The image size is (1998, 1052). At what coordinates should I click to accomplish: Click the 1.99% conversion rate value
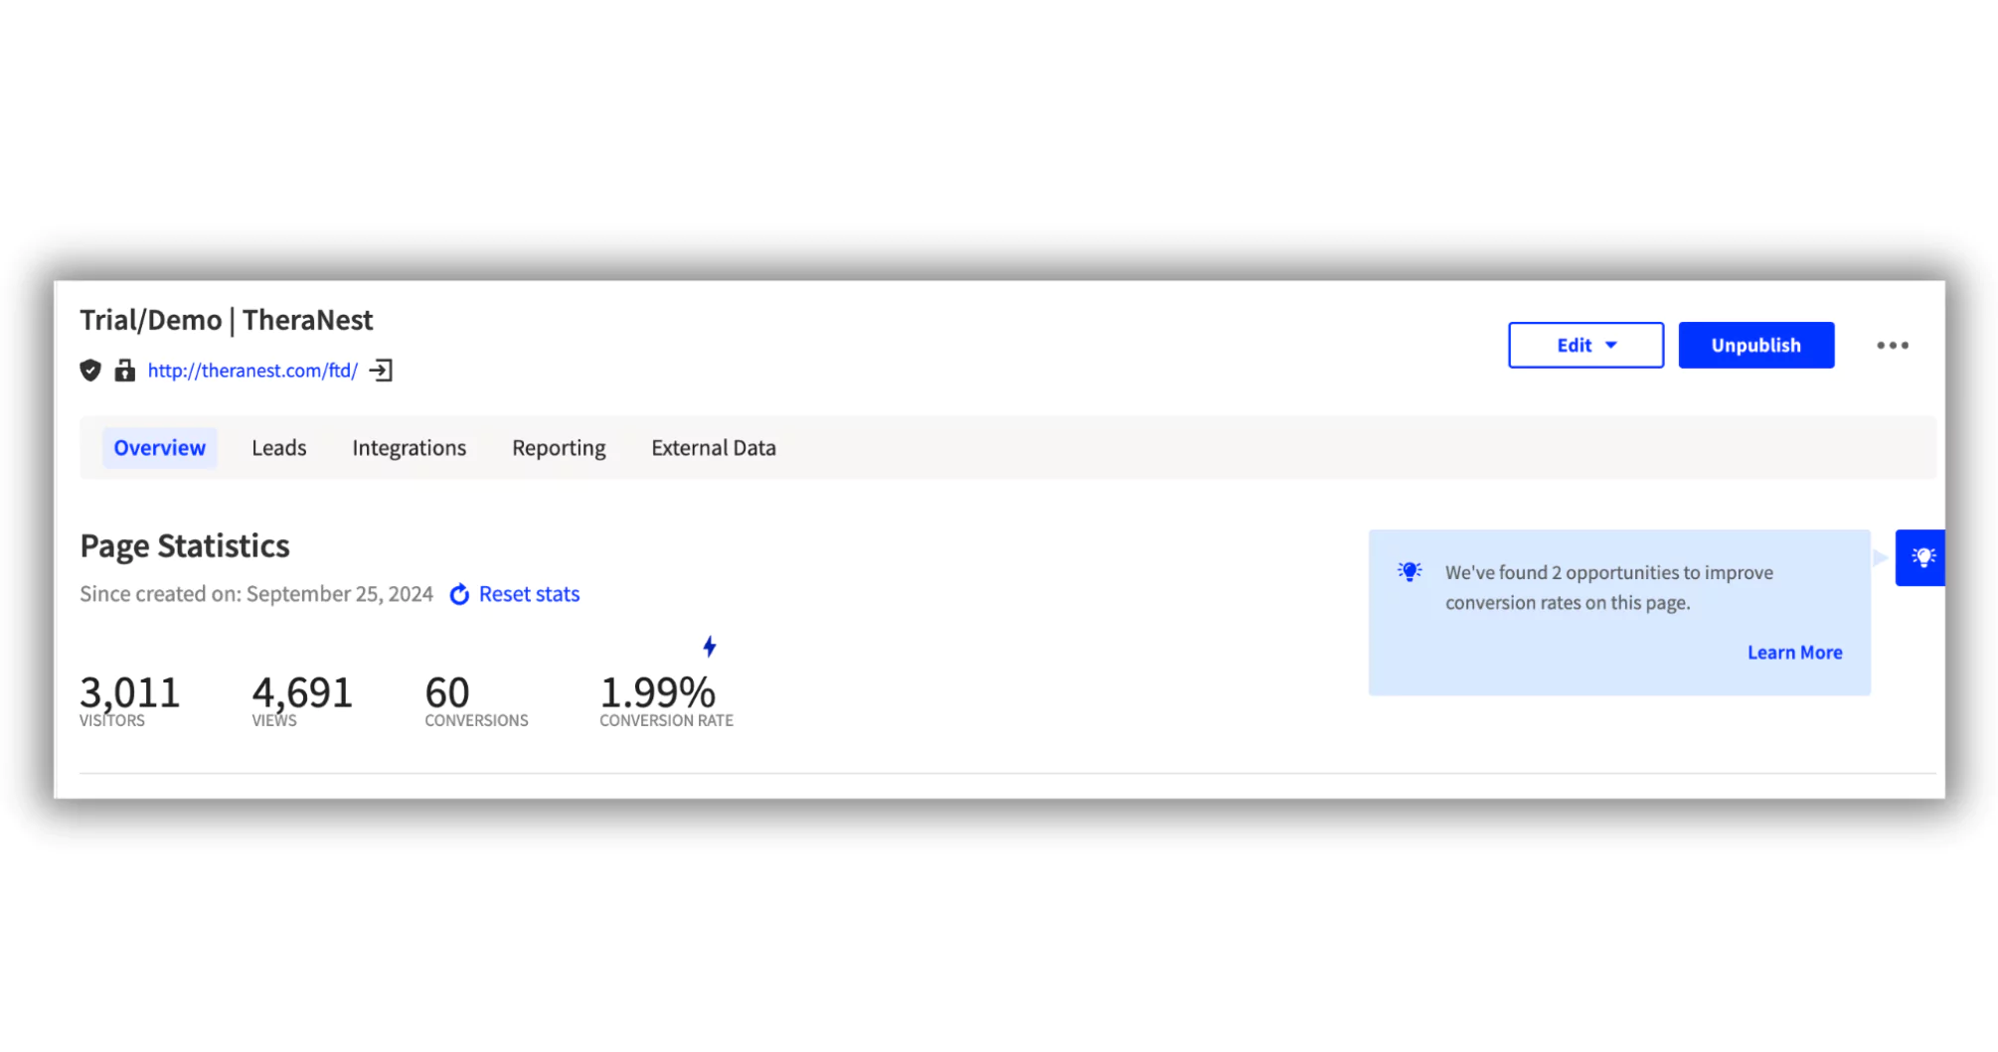(x=657, y=691)
